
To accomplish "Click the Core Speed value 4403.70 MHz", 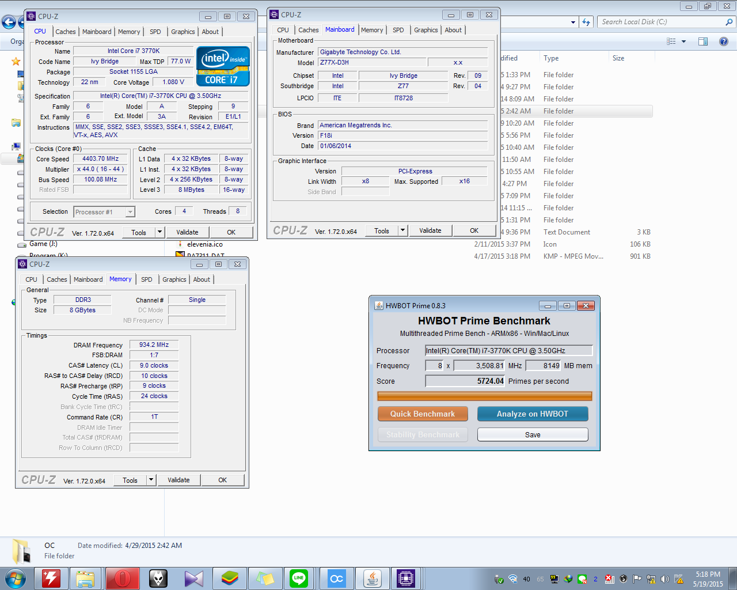I will tap(100, 158).
